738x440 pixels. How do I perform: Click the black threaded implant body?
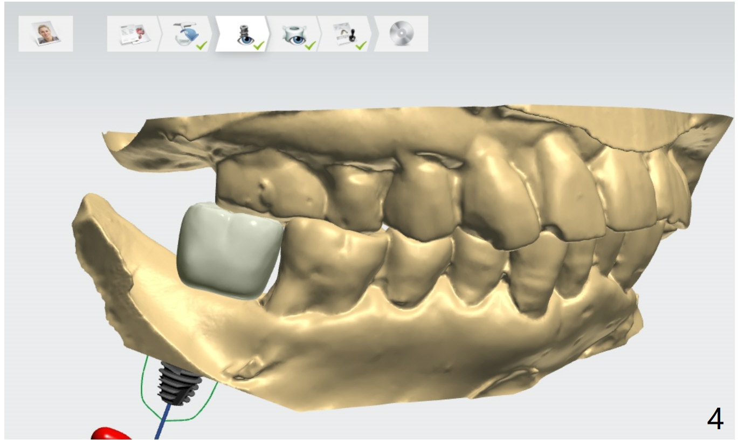[179, 383]
